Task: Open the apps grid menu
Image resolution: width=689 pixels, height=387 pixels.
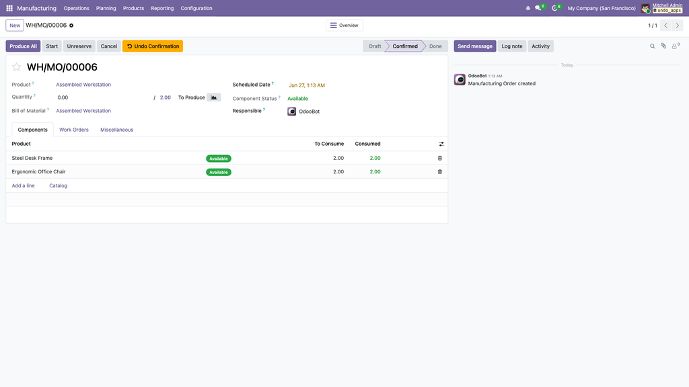Action: (9, 8)
